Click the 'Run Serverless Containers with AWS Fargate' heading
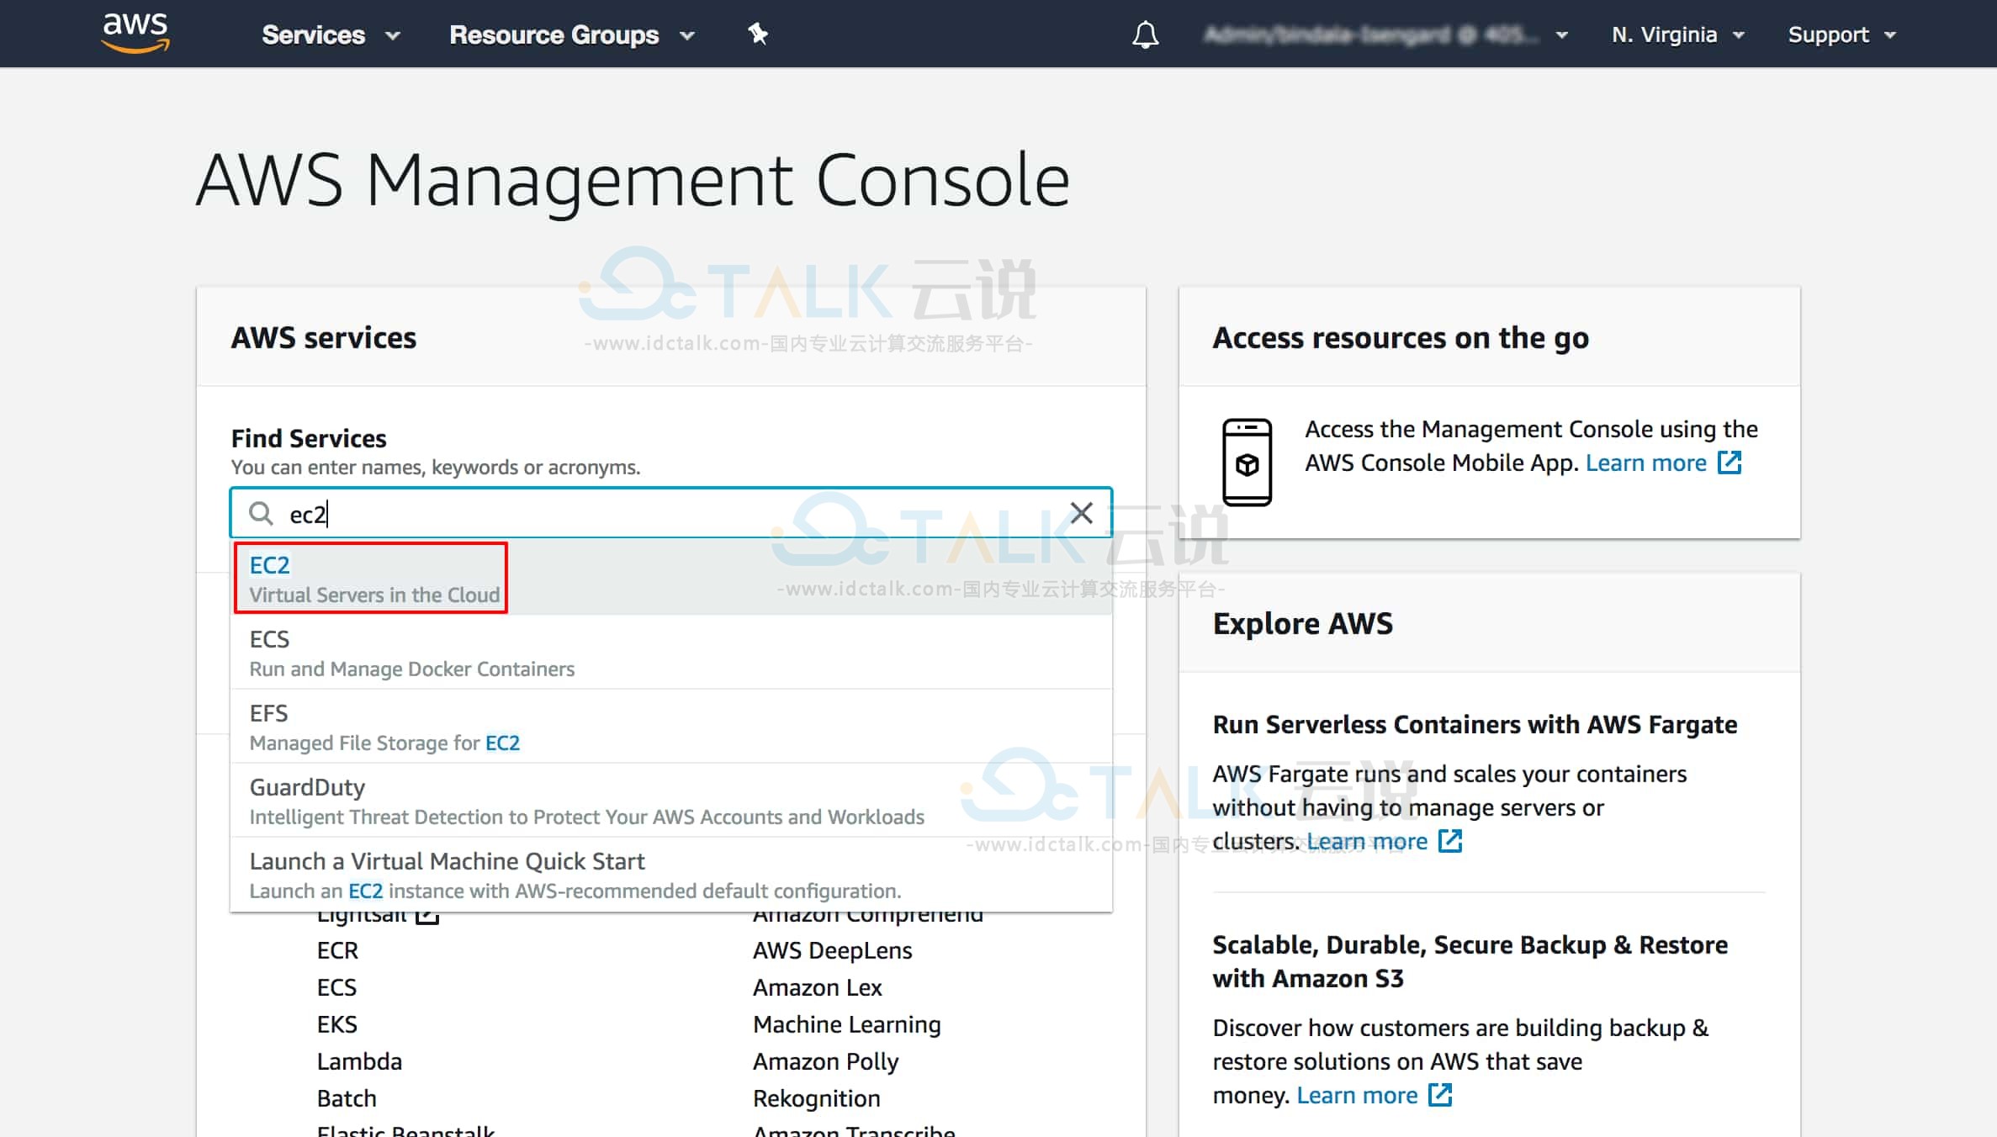This screenshot has height=1137, width=1997. click(x=1475, y=724)
